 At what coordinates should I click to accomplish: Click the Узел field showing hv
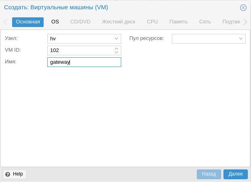(84, 39)
